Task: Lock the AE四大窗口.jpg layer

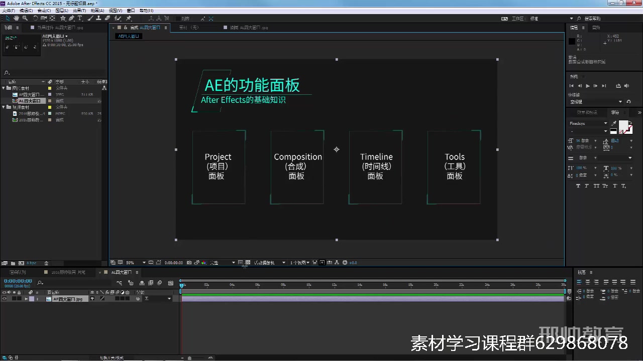Action: [19, 298]
